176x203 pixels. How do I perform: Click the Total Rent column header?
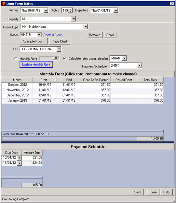click(150, 80)
